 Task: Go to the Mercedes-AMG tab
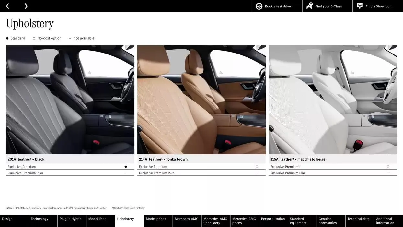(x=187, y=221)
